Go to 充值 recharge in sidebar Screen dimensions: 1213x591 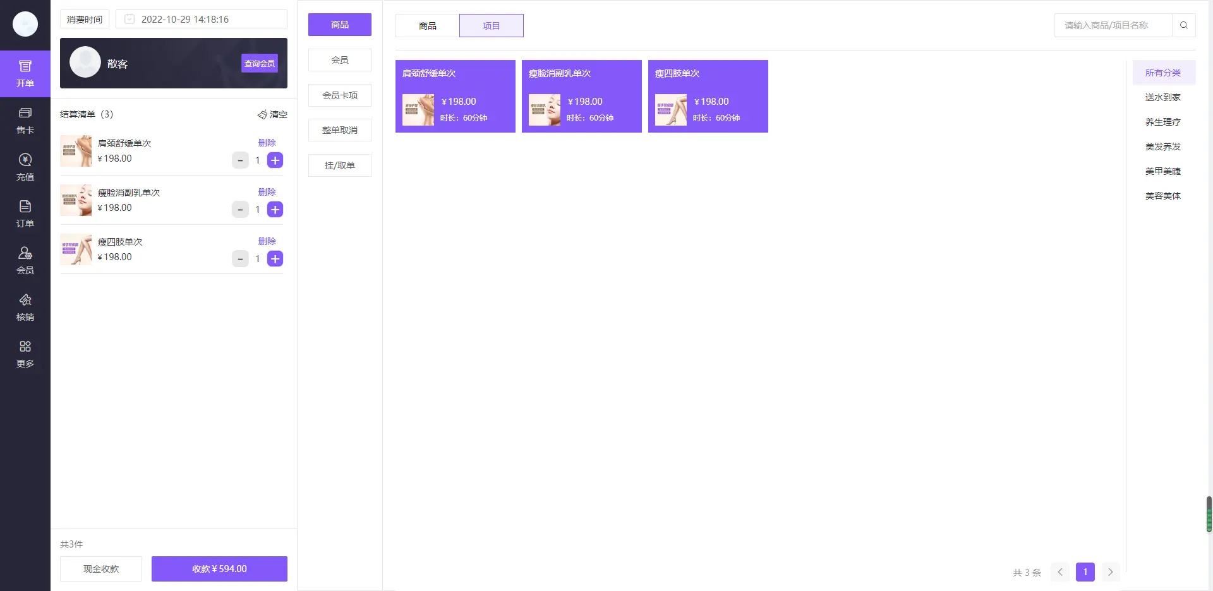[x=25, y=167]
